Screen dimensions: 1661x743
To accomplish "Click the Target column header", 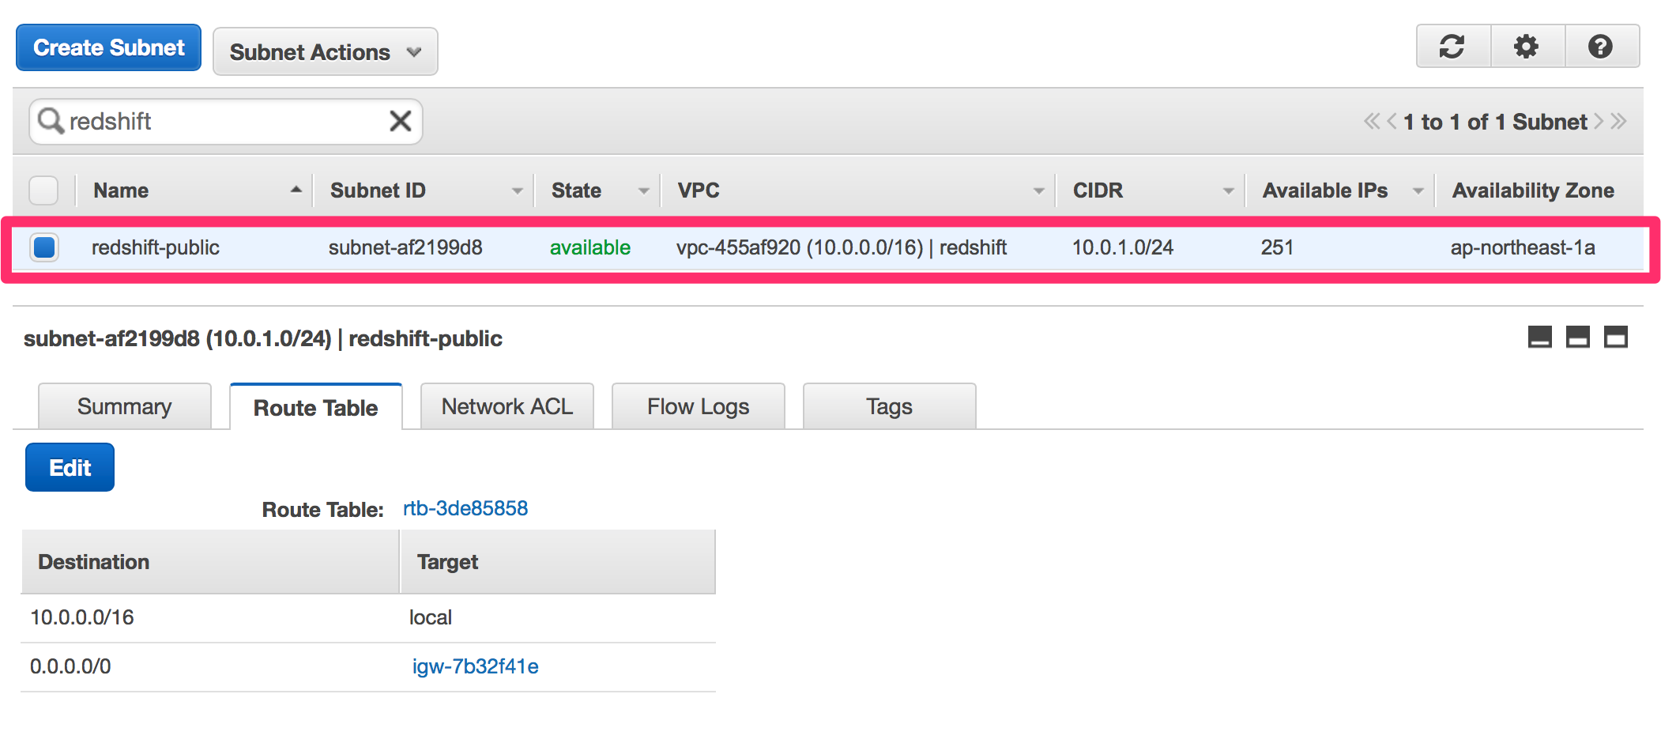I will coord(558,562).
